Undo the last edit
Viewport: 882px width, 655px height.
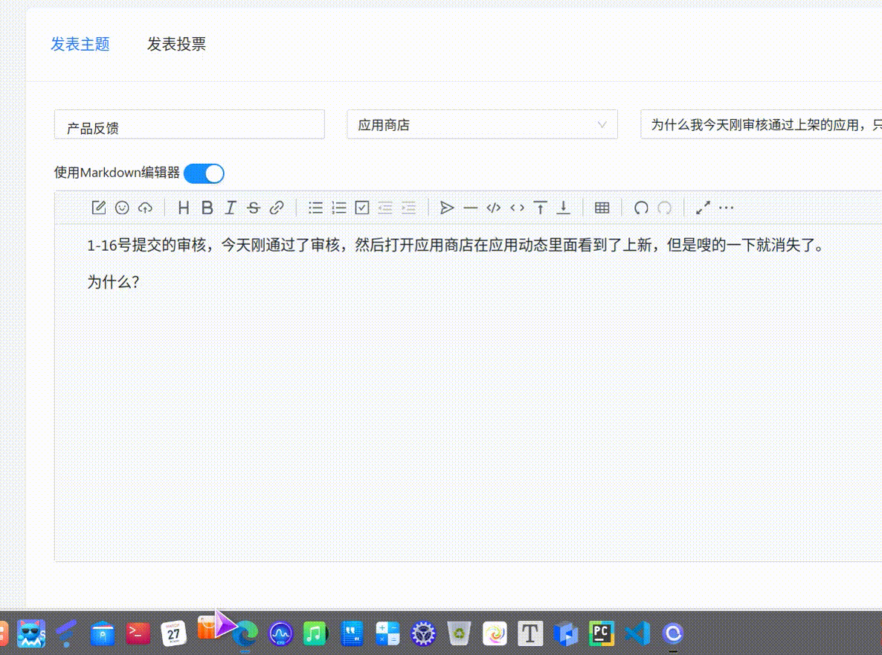[x=641, y=208]
